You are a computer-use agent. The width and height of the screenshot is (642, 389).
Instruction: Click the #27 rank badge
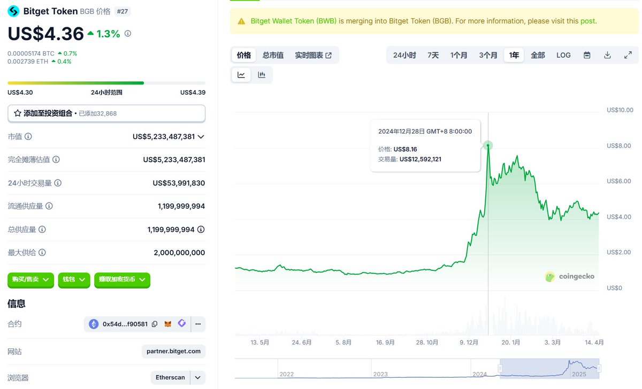pyautogui.click(x=123, y=11)
